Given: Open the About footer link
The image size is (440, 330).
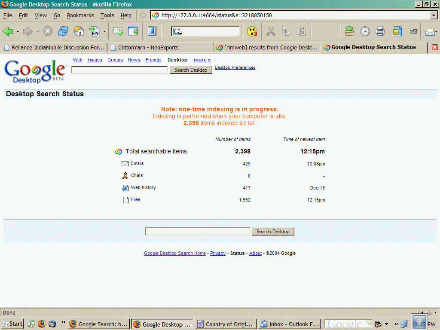Looking at the screenshot, I should tap(255, 253).
